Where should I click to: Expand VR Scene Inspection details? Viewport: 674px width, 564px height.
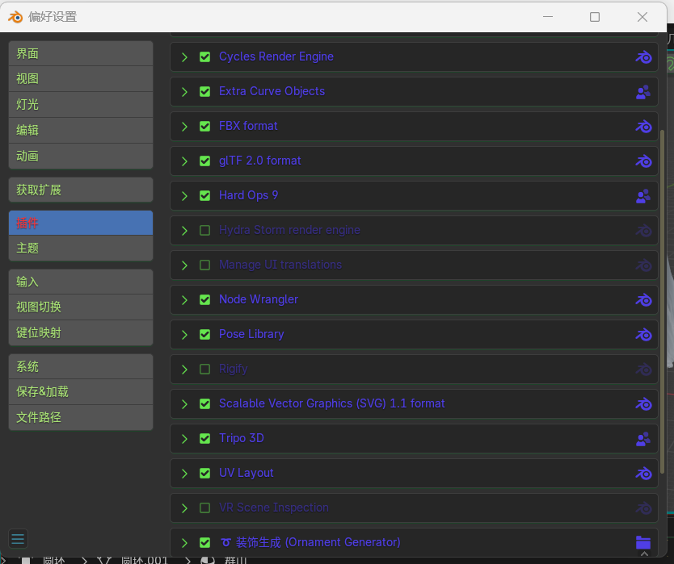pyautogui.click(x=184, y=508)
